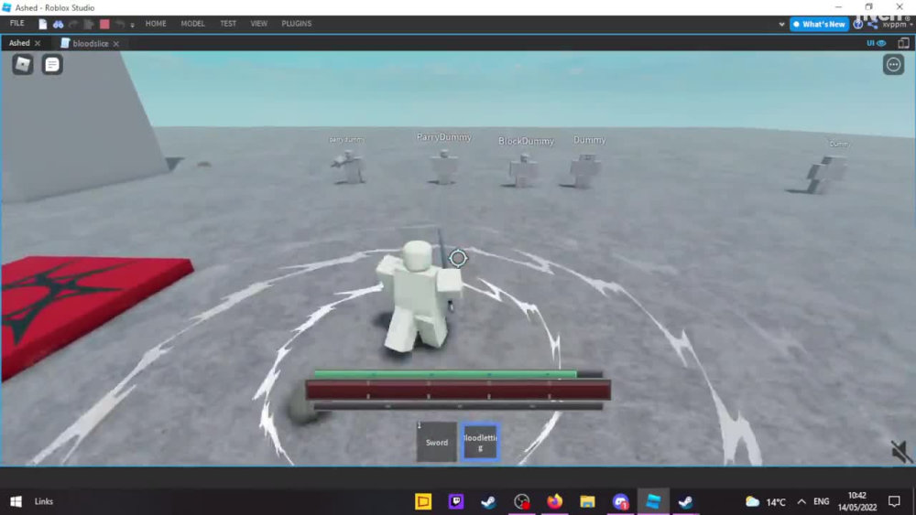Select the bloodslice script tab
Viewport: 916px width, 515px height.
90,43
